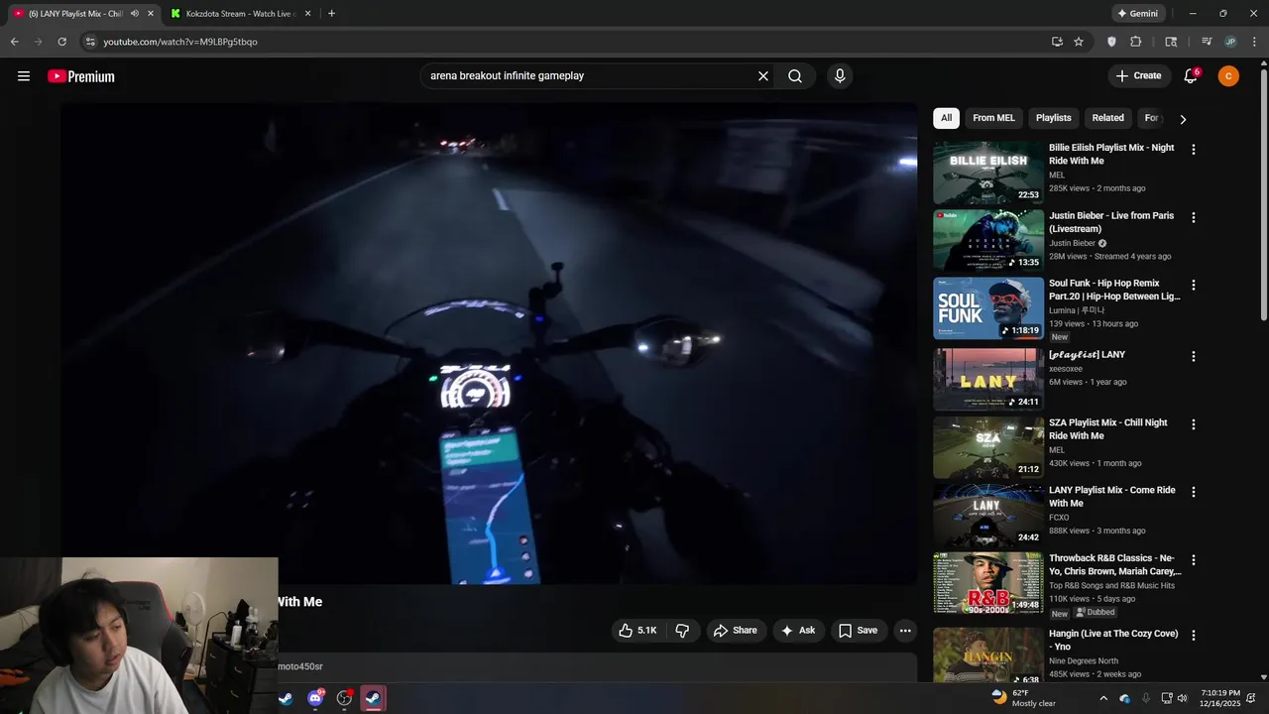Screen dimensions: 1269x714
Task: Click the youtube.com address bar URL
Action: pos(180,42)
